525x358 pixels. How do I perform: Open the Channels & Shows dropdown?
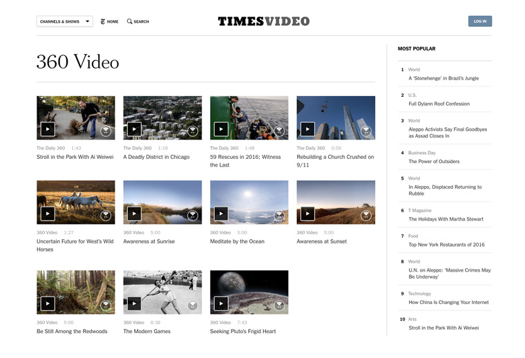(65, 21)
